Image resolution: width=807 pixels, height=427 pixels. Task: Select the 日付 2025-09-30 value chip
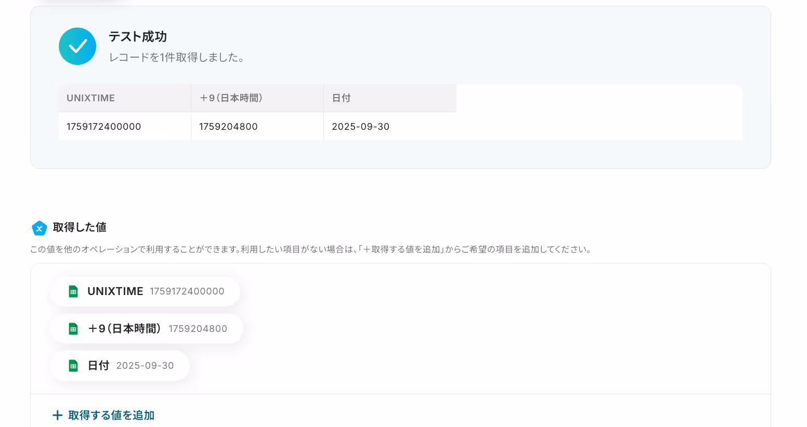pos(120,366)
